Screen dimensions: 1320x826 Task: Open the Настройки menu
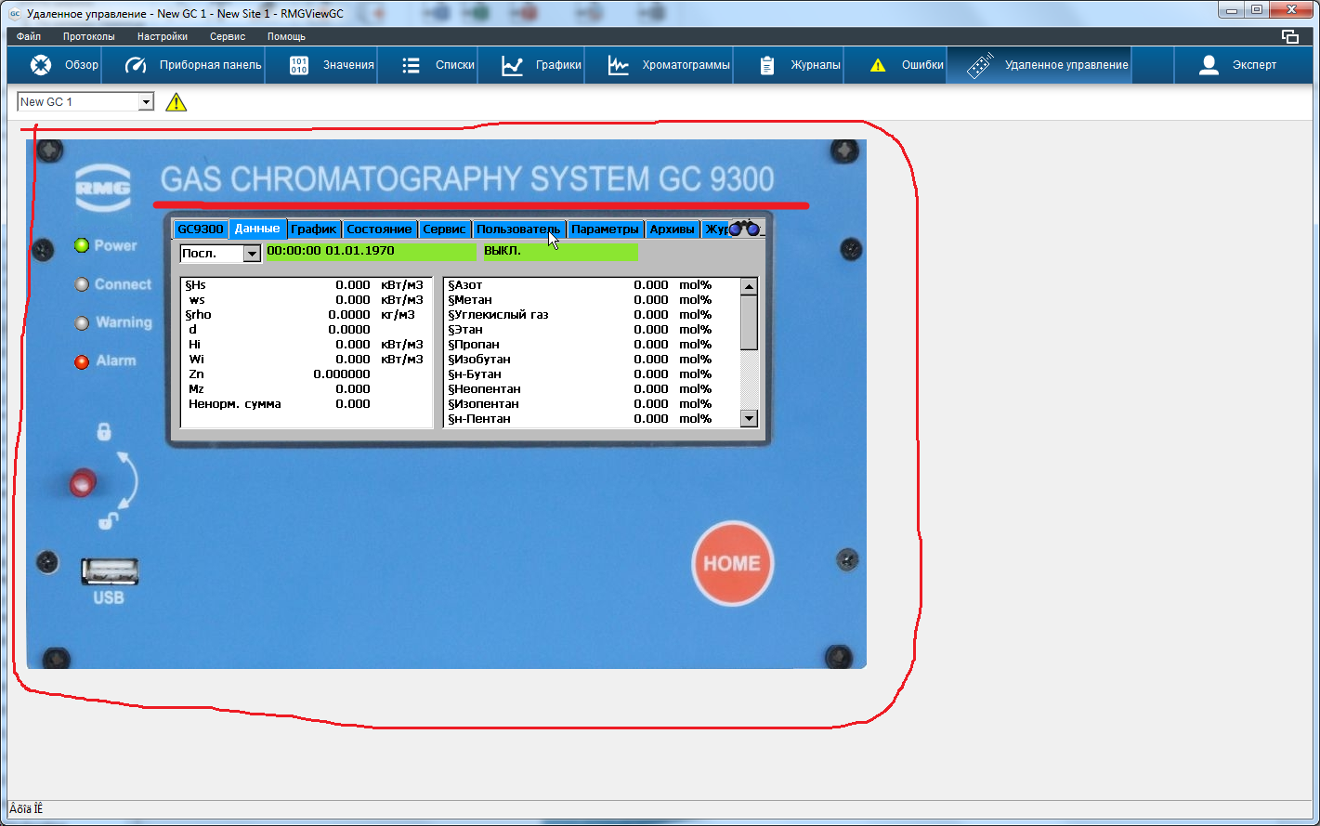162,36
